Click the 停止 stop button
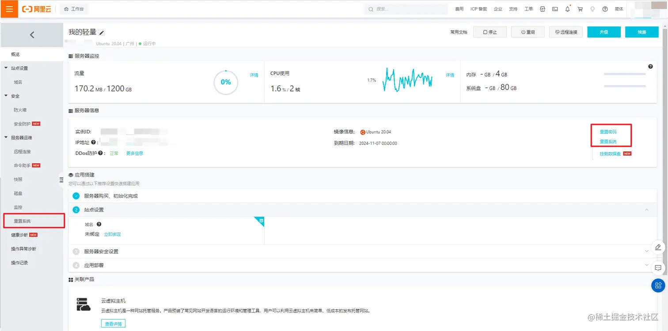Viewport: 668px width, 331px height. pyautogui.click(x=490, y=32)
